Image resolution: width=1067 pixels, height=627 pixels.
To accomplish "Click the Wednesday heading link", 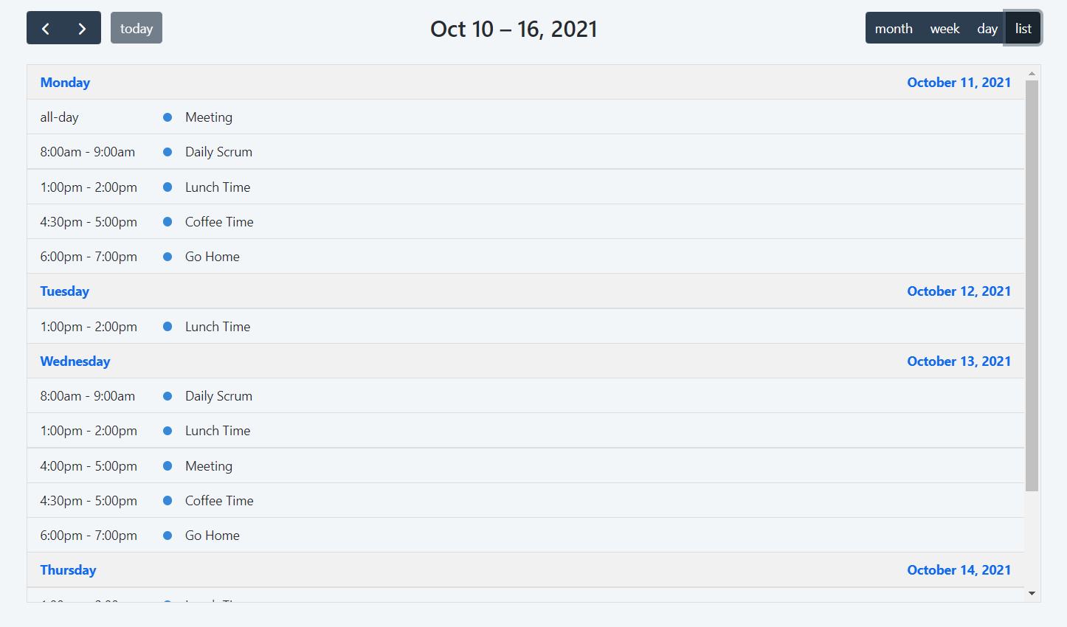I will click(75, 361).
